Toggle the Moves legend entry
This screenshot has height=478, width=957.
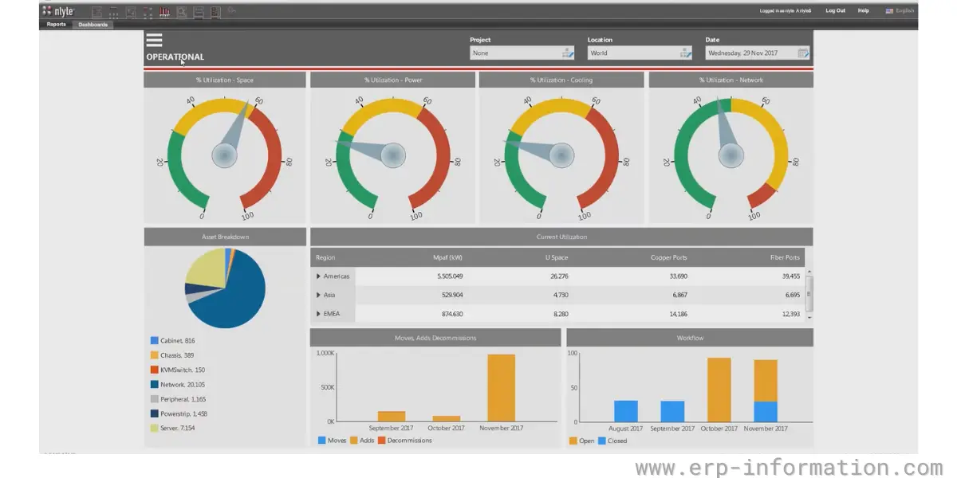pyautogui.click(x=333, y=441)
